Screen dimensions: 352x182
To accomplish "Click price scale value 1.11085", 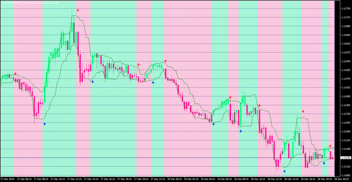I will (346, 175).
